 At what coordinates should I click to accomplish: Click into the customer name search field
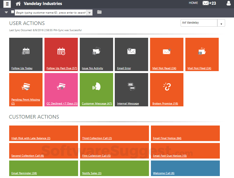point(51,13)
